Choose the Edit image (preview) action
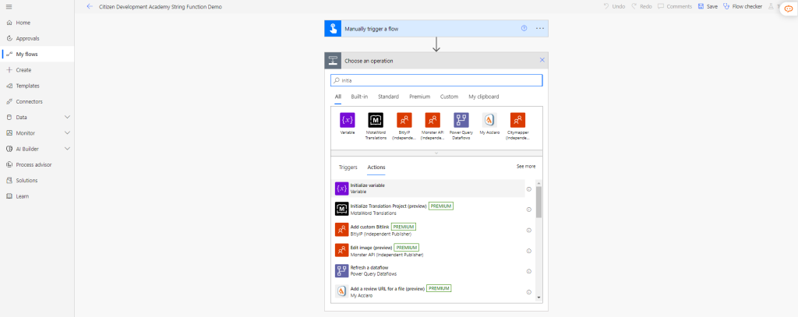This screenshot has width=798, height=317. [x=429, y=250]
